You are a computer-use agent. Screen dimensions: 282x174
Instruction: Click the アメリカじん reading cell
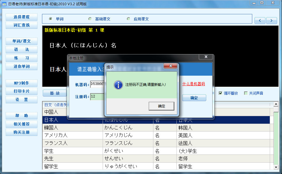128,135
